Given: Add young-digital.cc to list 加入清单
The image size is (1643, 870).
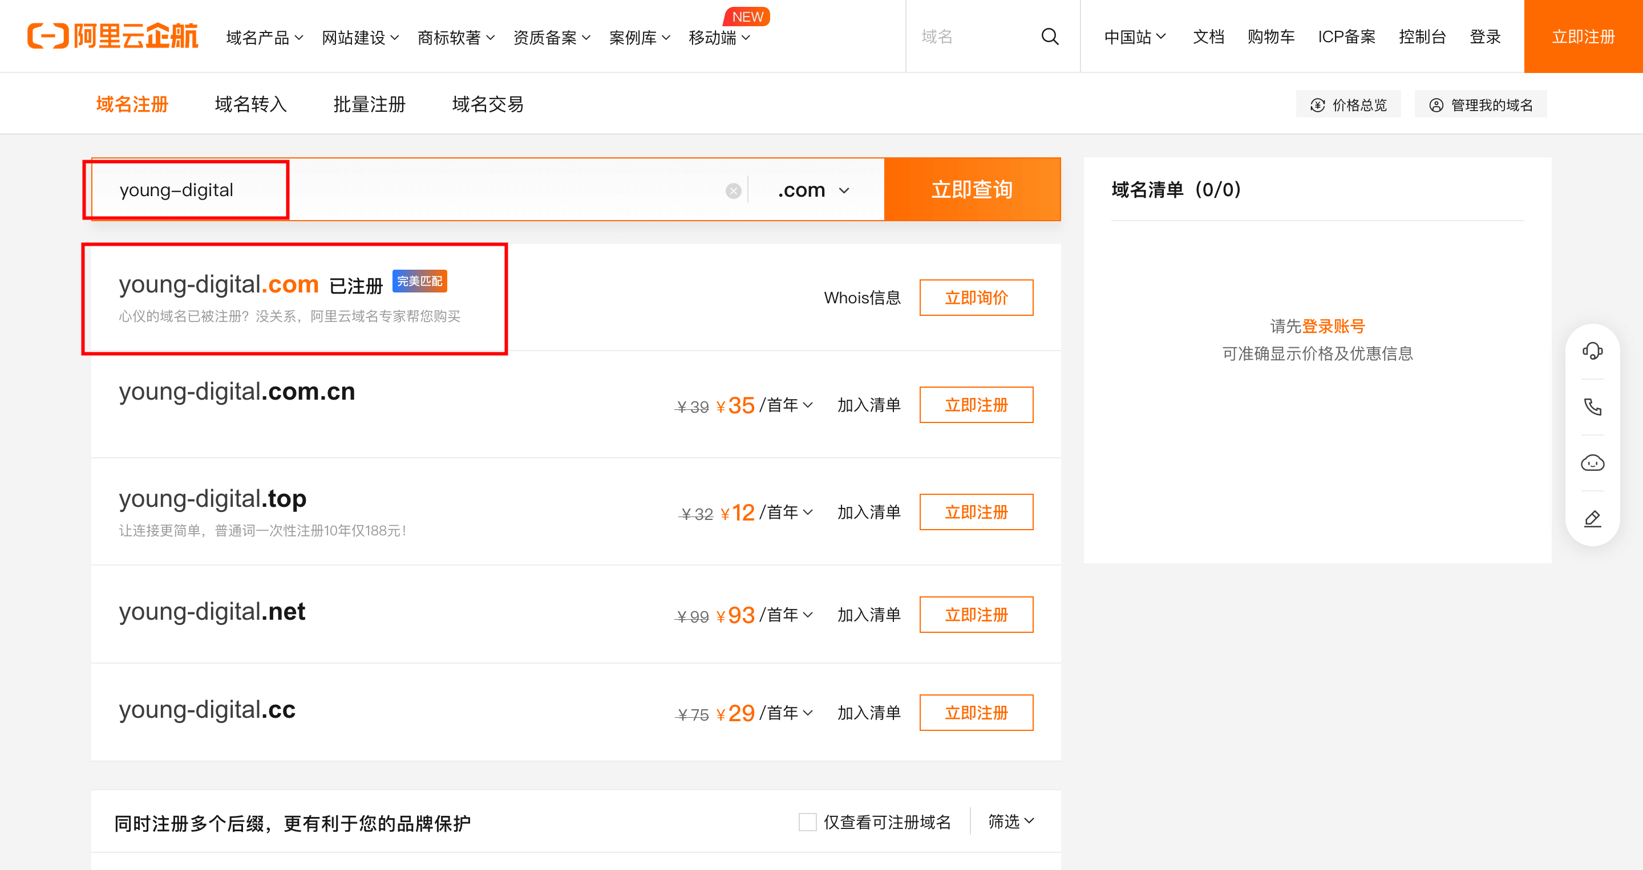Looking at the screenshot, I should point(869,713).
